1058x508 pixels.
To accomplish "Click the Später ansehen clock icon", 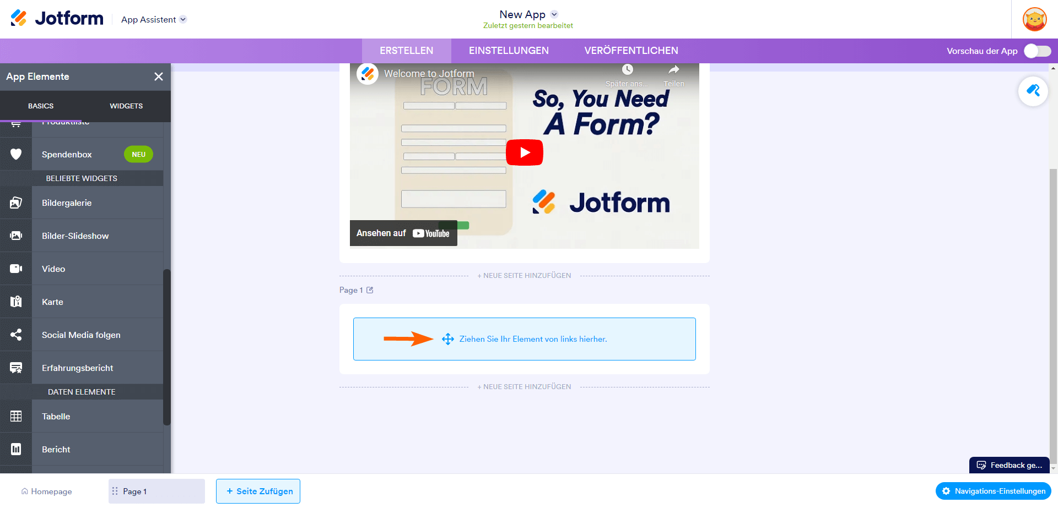I will pos(627,70).
